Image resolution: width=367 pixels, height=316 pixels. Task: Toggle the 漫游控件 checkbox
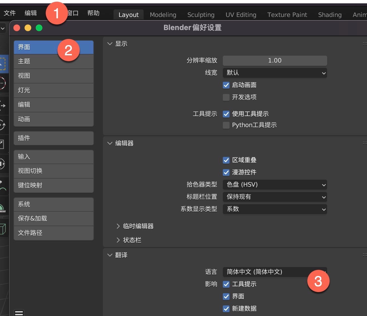coord(226,172)
